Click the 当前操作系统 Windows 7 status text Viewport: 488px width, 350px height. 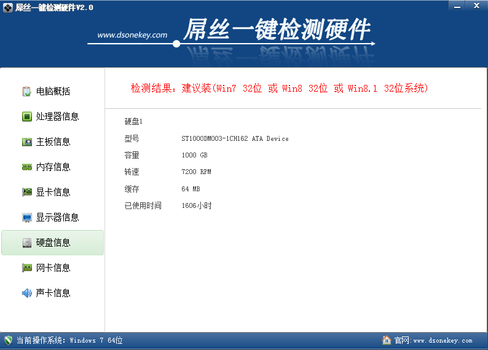69,341
